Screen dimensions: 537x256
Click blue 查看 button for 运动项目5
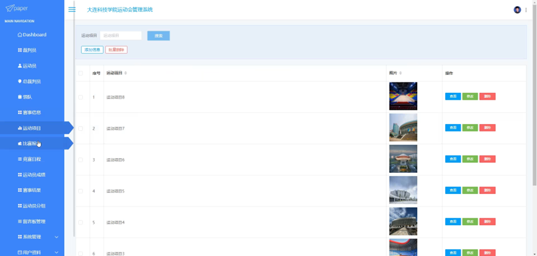(x=453, y=190)
